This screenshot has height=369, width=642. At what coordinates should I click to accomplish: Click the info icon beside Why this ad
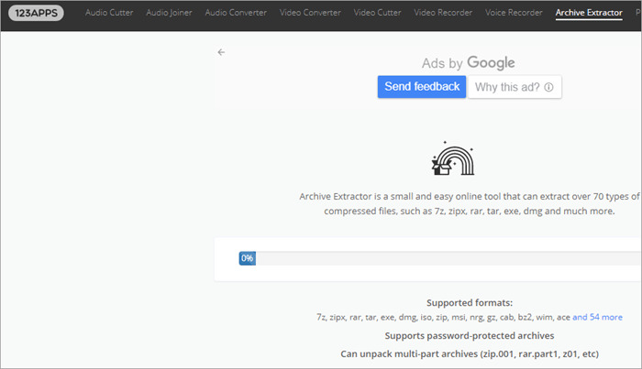point(548,88)
